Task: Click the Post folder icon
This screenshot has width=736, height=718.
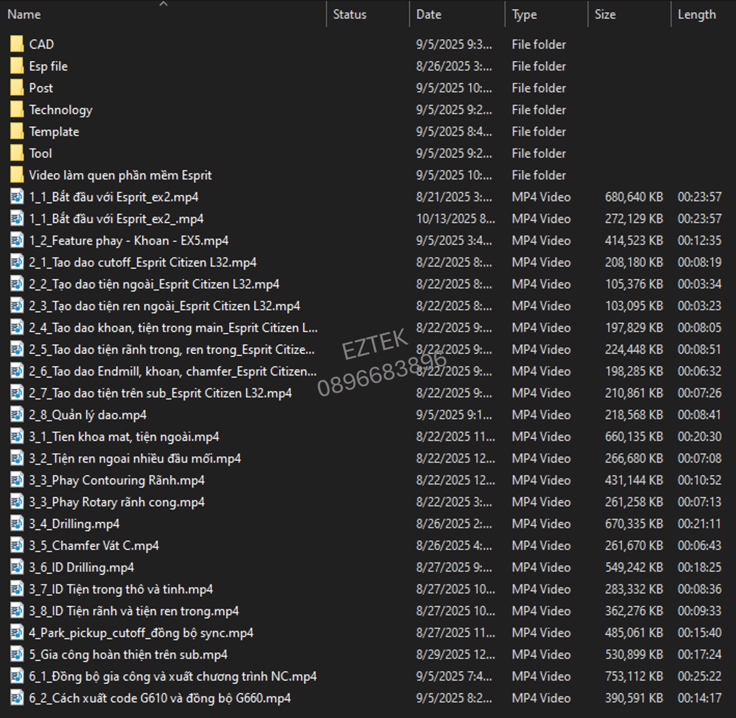Action: coord(16,88)
